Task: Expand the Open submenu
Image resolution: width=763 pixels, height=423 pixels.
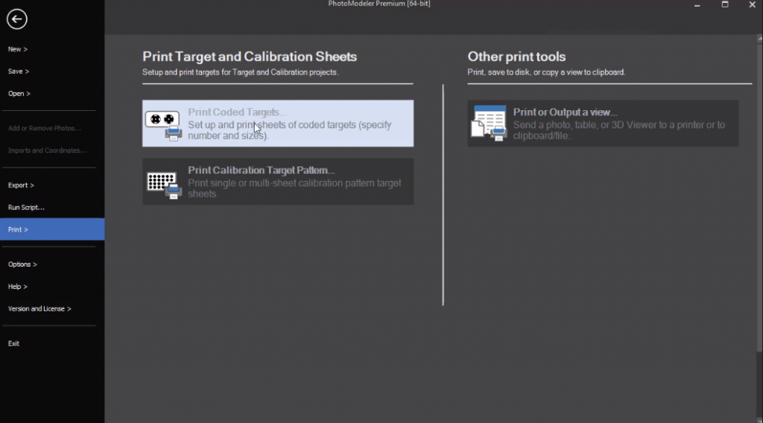Action: 19,93
